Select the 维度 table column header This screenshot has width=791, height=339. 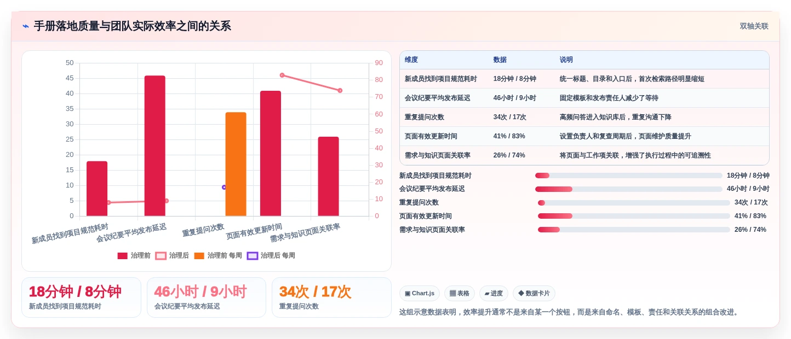click(x=411, y=60)
